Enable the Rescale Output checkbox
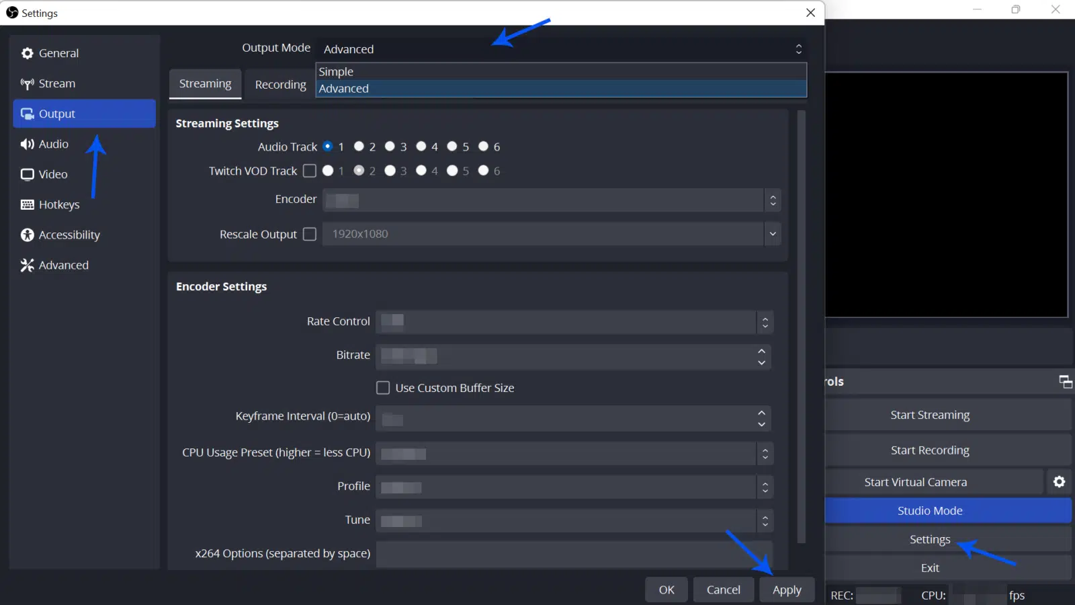This screenshot has height=605, width=1075. (x=310, y=234)
